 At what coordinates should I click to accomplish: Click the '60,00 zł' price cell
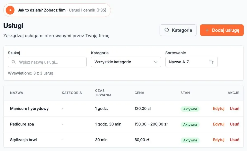click(x=142, y=140)
